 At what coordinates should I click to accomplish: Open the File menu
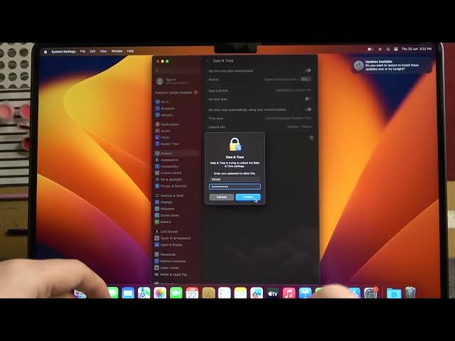pyautogui.click(x=82, y=51)
